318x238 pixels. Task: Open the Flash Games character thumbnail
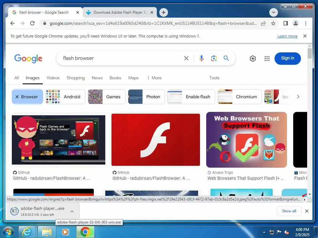58,140
